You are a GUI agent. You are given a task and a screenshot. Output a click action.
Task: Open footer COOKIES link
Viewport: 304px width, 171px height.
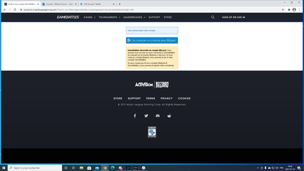[184, 98]
